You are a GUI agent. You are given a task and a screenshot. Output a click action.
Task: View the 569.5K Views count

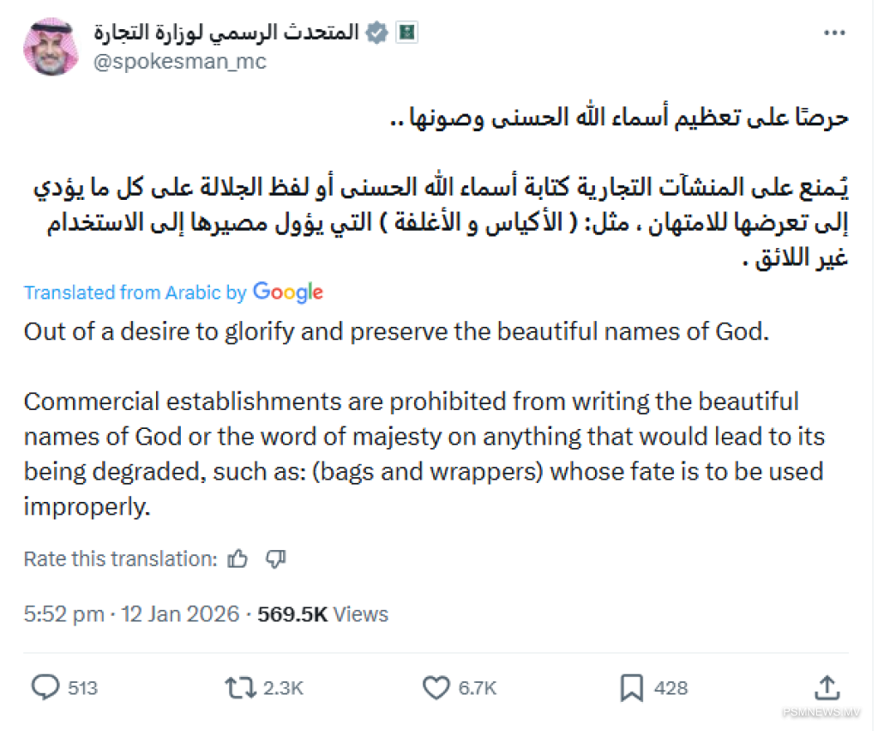tap(322, 614)
